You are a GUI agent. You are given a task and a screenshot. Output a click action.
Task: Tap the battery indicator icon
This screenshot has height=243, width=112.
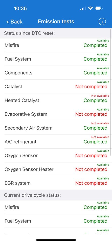tap(99, 8)
